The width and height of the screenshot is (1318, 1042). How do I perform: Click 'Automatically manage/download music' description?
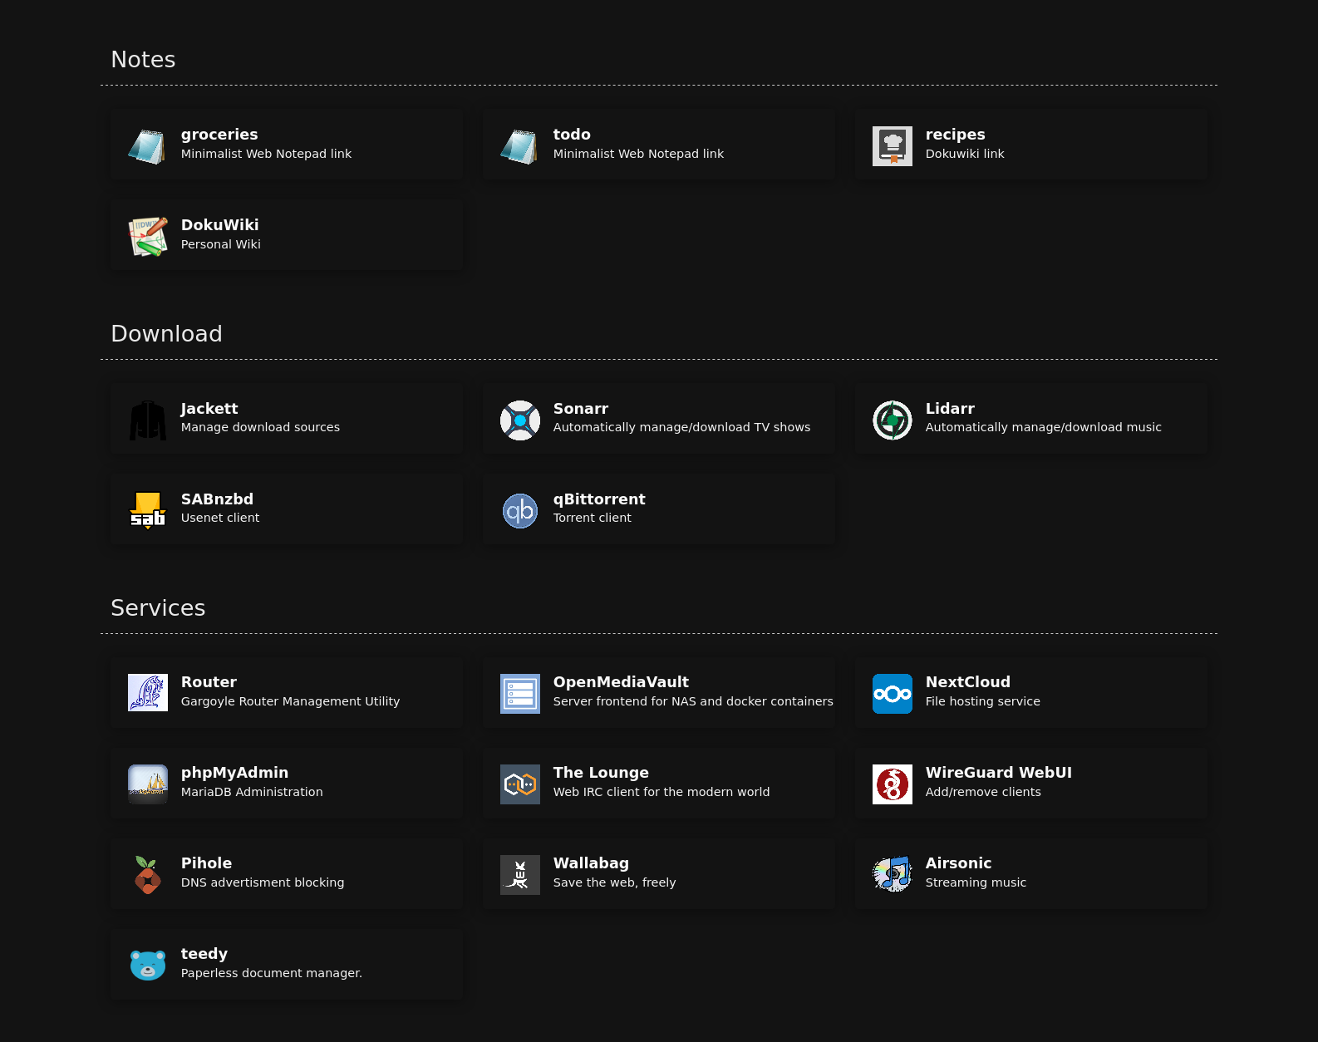coord(1043,427)
